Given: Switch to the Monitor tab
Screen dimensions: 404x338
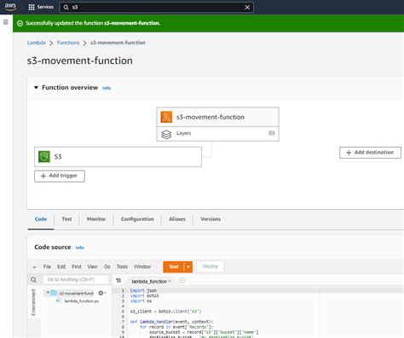Looking at the screenshot, I should tap(96, 219).
